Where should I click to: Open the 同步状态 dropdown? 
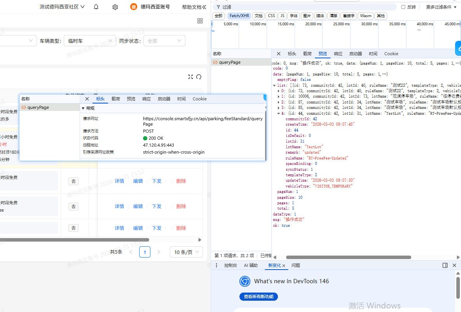point(164,41)
